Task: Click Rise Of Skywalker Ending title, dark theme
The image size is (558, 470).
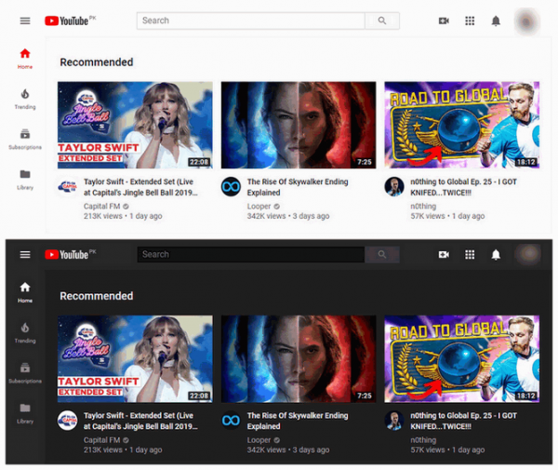Action: [298, 422]
